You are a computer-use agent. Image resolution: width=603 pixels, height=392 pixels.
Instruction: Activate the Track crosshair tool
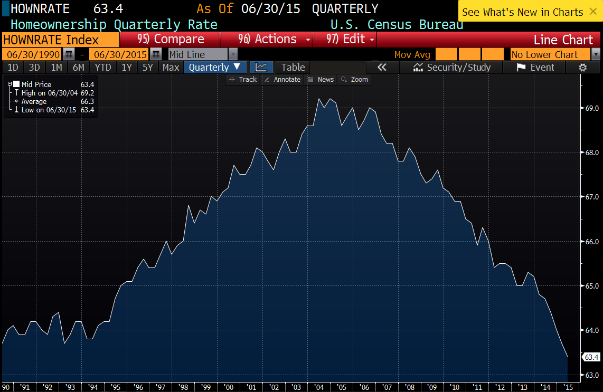(242, 79)
